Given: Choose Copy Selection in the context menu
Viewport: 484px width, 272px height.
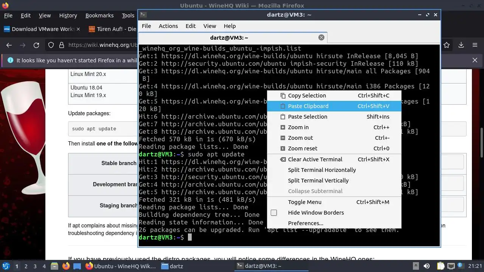Looking at the screenshot, I should pos(334,96).
